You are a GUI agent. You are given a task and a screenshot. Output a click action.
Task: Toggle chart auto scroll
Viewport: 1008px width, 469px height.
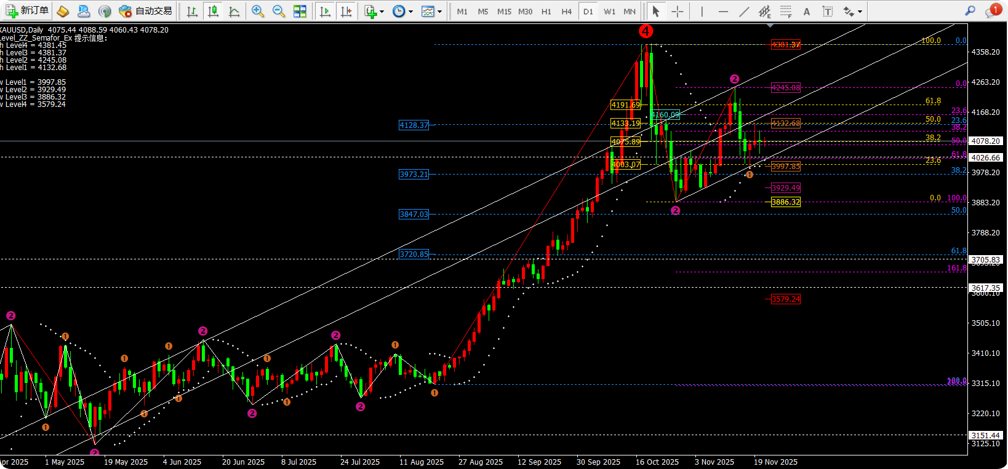[326, 11]
